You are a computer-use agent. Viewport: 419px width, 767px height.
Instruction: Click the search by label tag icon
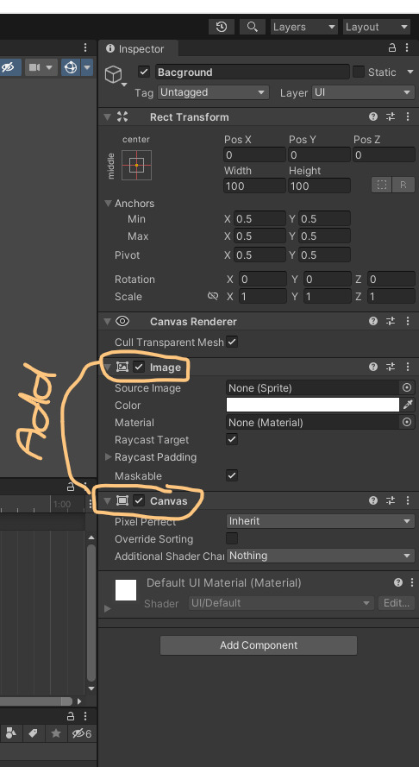34,733
